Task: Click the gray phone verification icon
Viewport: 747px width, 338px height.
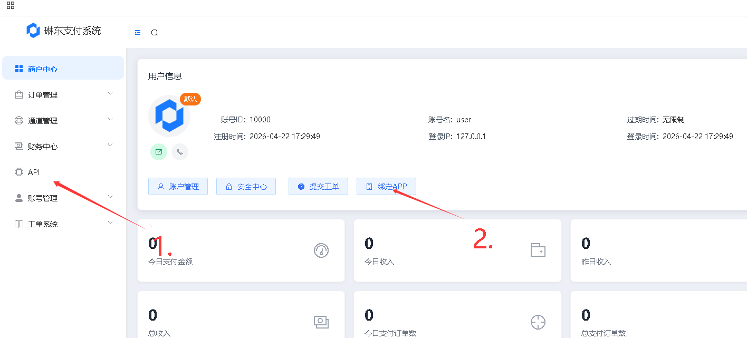Action: click(179, 151)
